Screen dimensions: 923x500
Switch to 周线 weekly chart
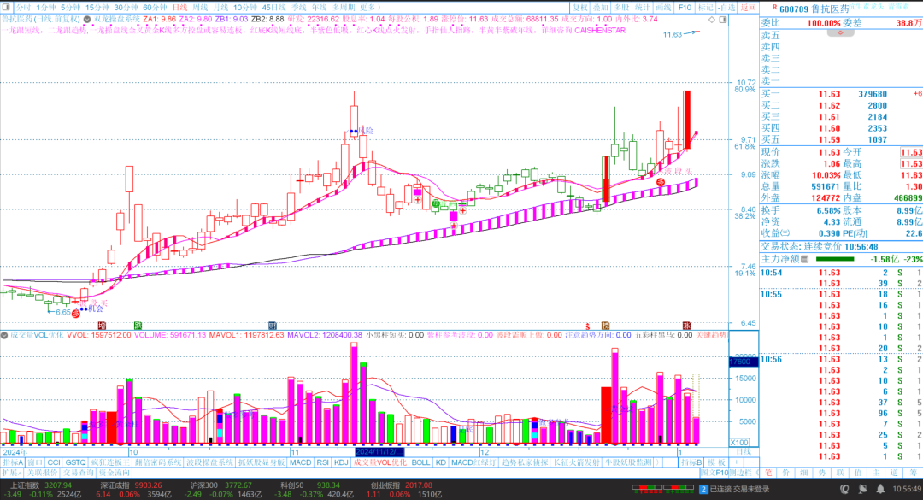click(x=200, y=8)
